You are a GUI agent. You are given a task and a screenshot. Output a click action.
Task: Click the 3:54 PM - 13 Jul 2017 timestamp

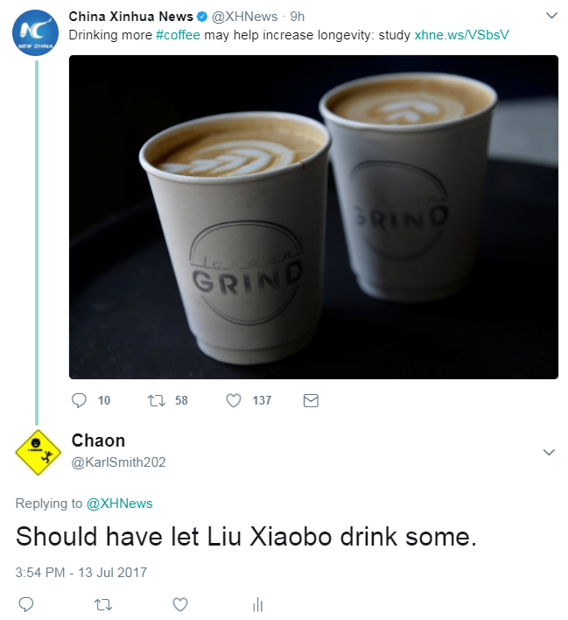click(x=81, y=572)
